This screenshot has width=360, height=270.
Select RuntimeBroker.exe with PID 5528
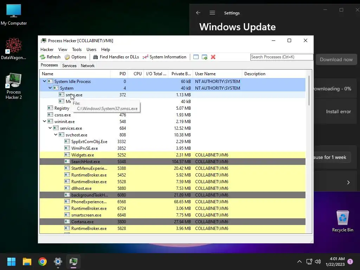[172, 182]
